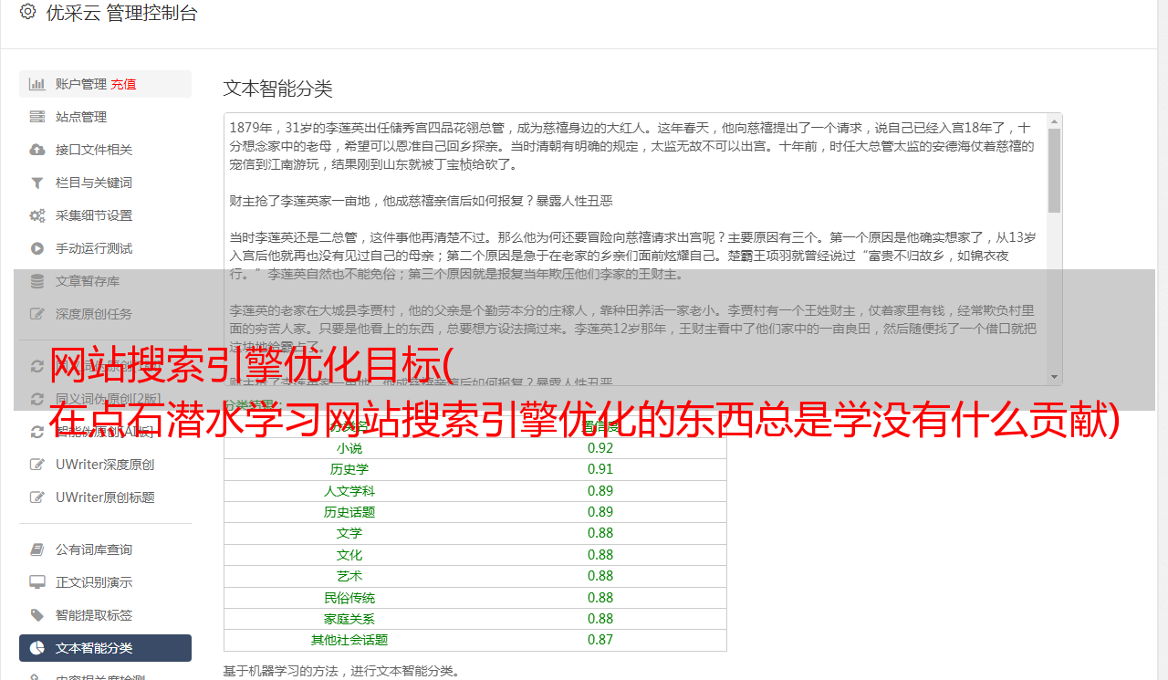Click the text area scrollbar thumb
The height and width of the screenshot is (680, 1168).
[1055, 171]
